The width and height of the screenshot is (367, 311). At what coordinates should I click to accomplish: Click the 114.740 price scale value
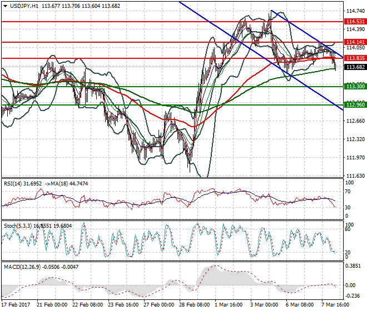[355, 11]
